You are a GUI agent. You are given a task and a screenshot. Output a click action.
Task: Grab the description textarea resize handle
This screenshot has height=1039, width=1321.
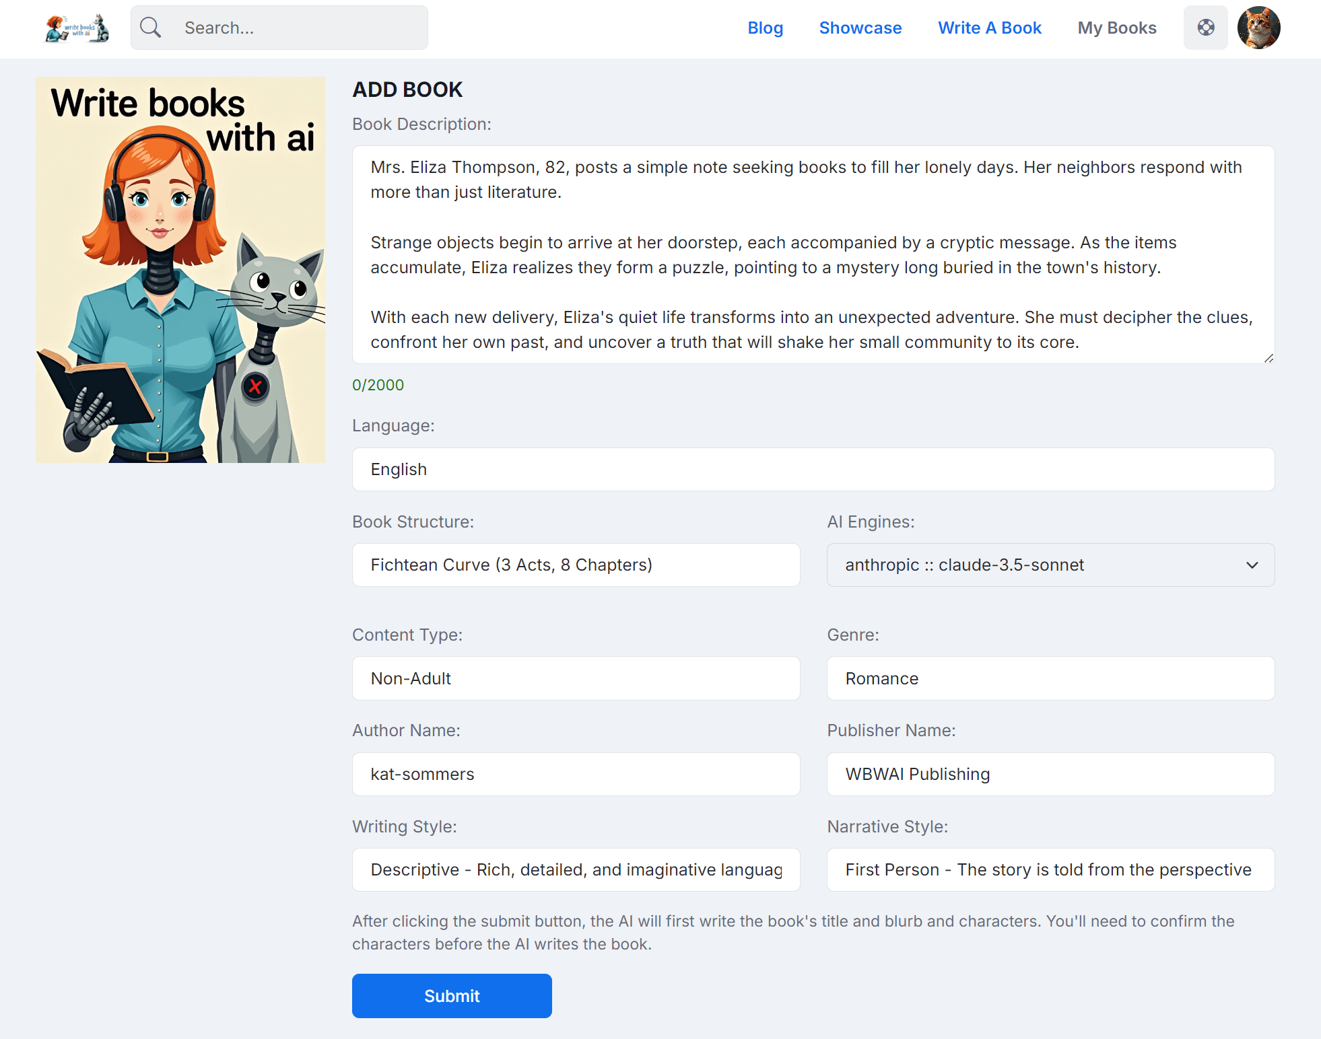click(1268, 358)
